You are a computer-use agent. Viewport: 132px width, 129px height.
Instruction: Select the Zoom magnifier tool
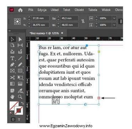point(20,97)
